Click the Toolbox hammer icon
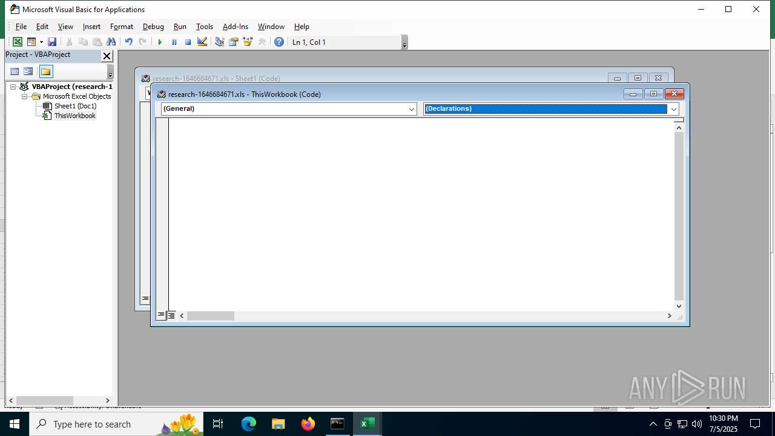Viewport: 775px width, 436px height. (262, 42)
